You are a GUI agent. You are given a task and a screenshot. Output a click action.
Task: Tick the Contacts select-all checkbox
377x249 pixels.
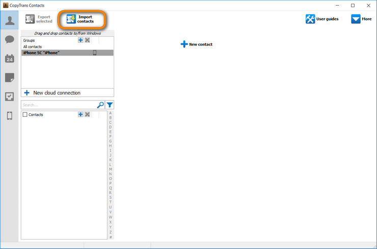pos(25,115)
